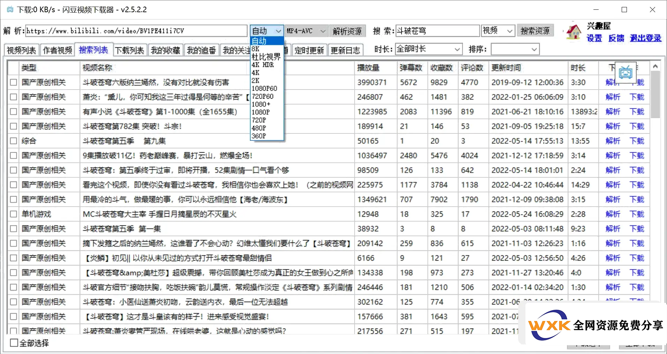Click the app icon in title bar
667x354 pixels.
tap(10, 9)
